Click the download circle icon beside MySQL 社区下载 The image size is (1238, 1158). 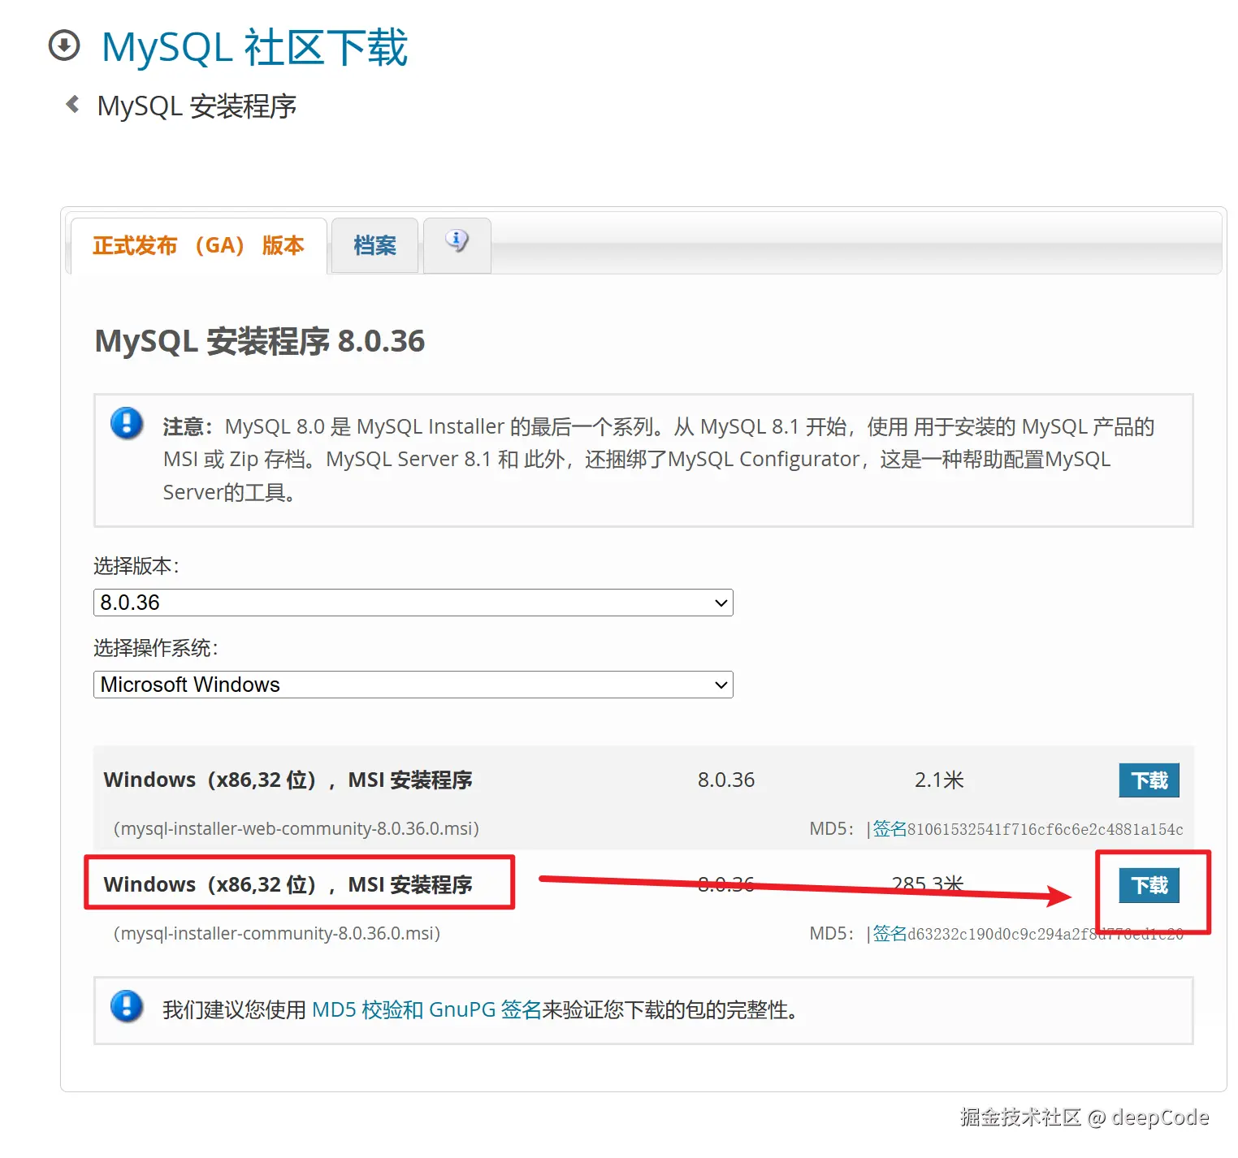[x=64, y=45]
